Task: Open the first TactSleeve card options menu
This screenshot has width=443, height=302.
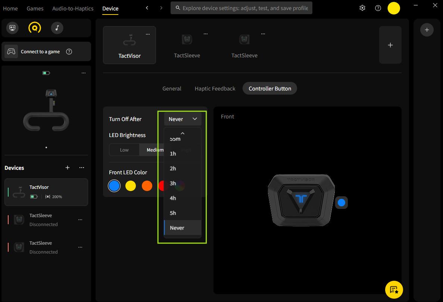Action: pos(206,34)
